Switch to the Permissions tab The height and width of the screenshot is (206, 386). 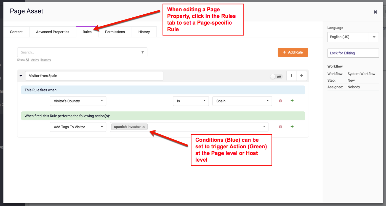(115, 32)
